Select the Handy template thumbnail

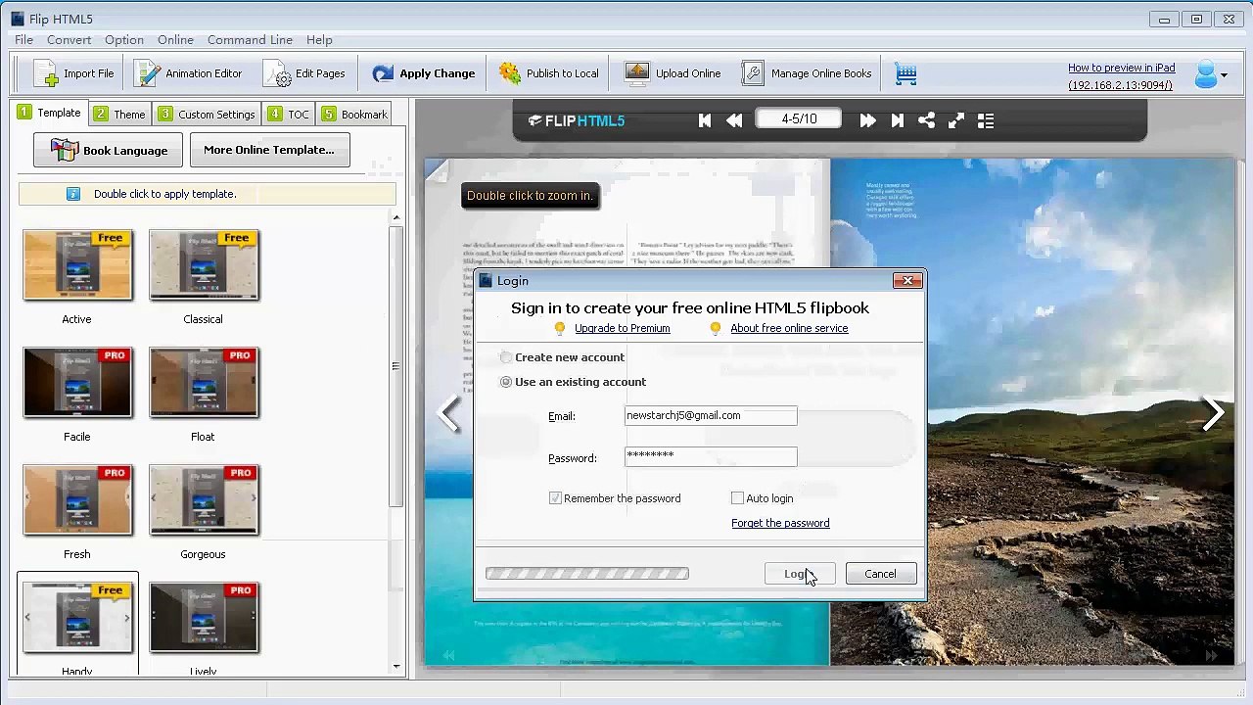point(77,617)
